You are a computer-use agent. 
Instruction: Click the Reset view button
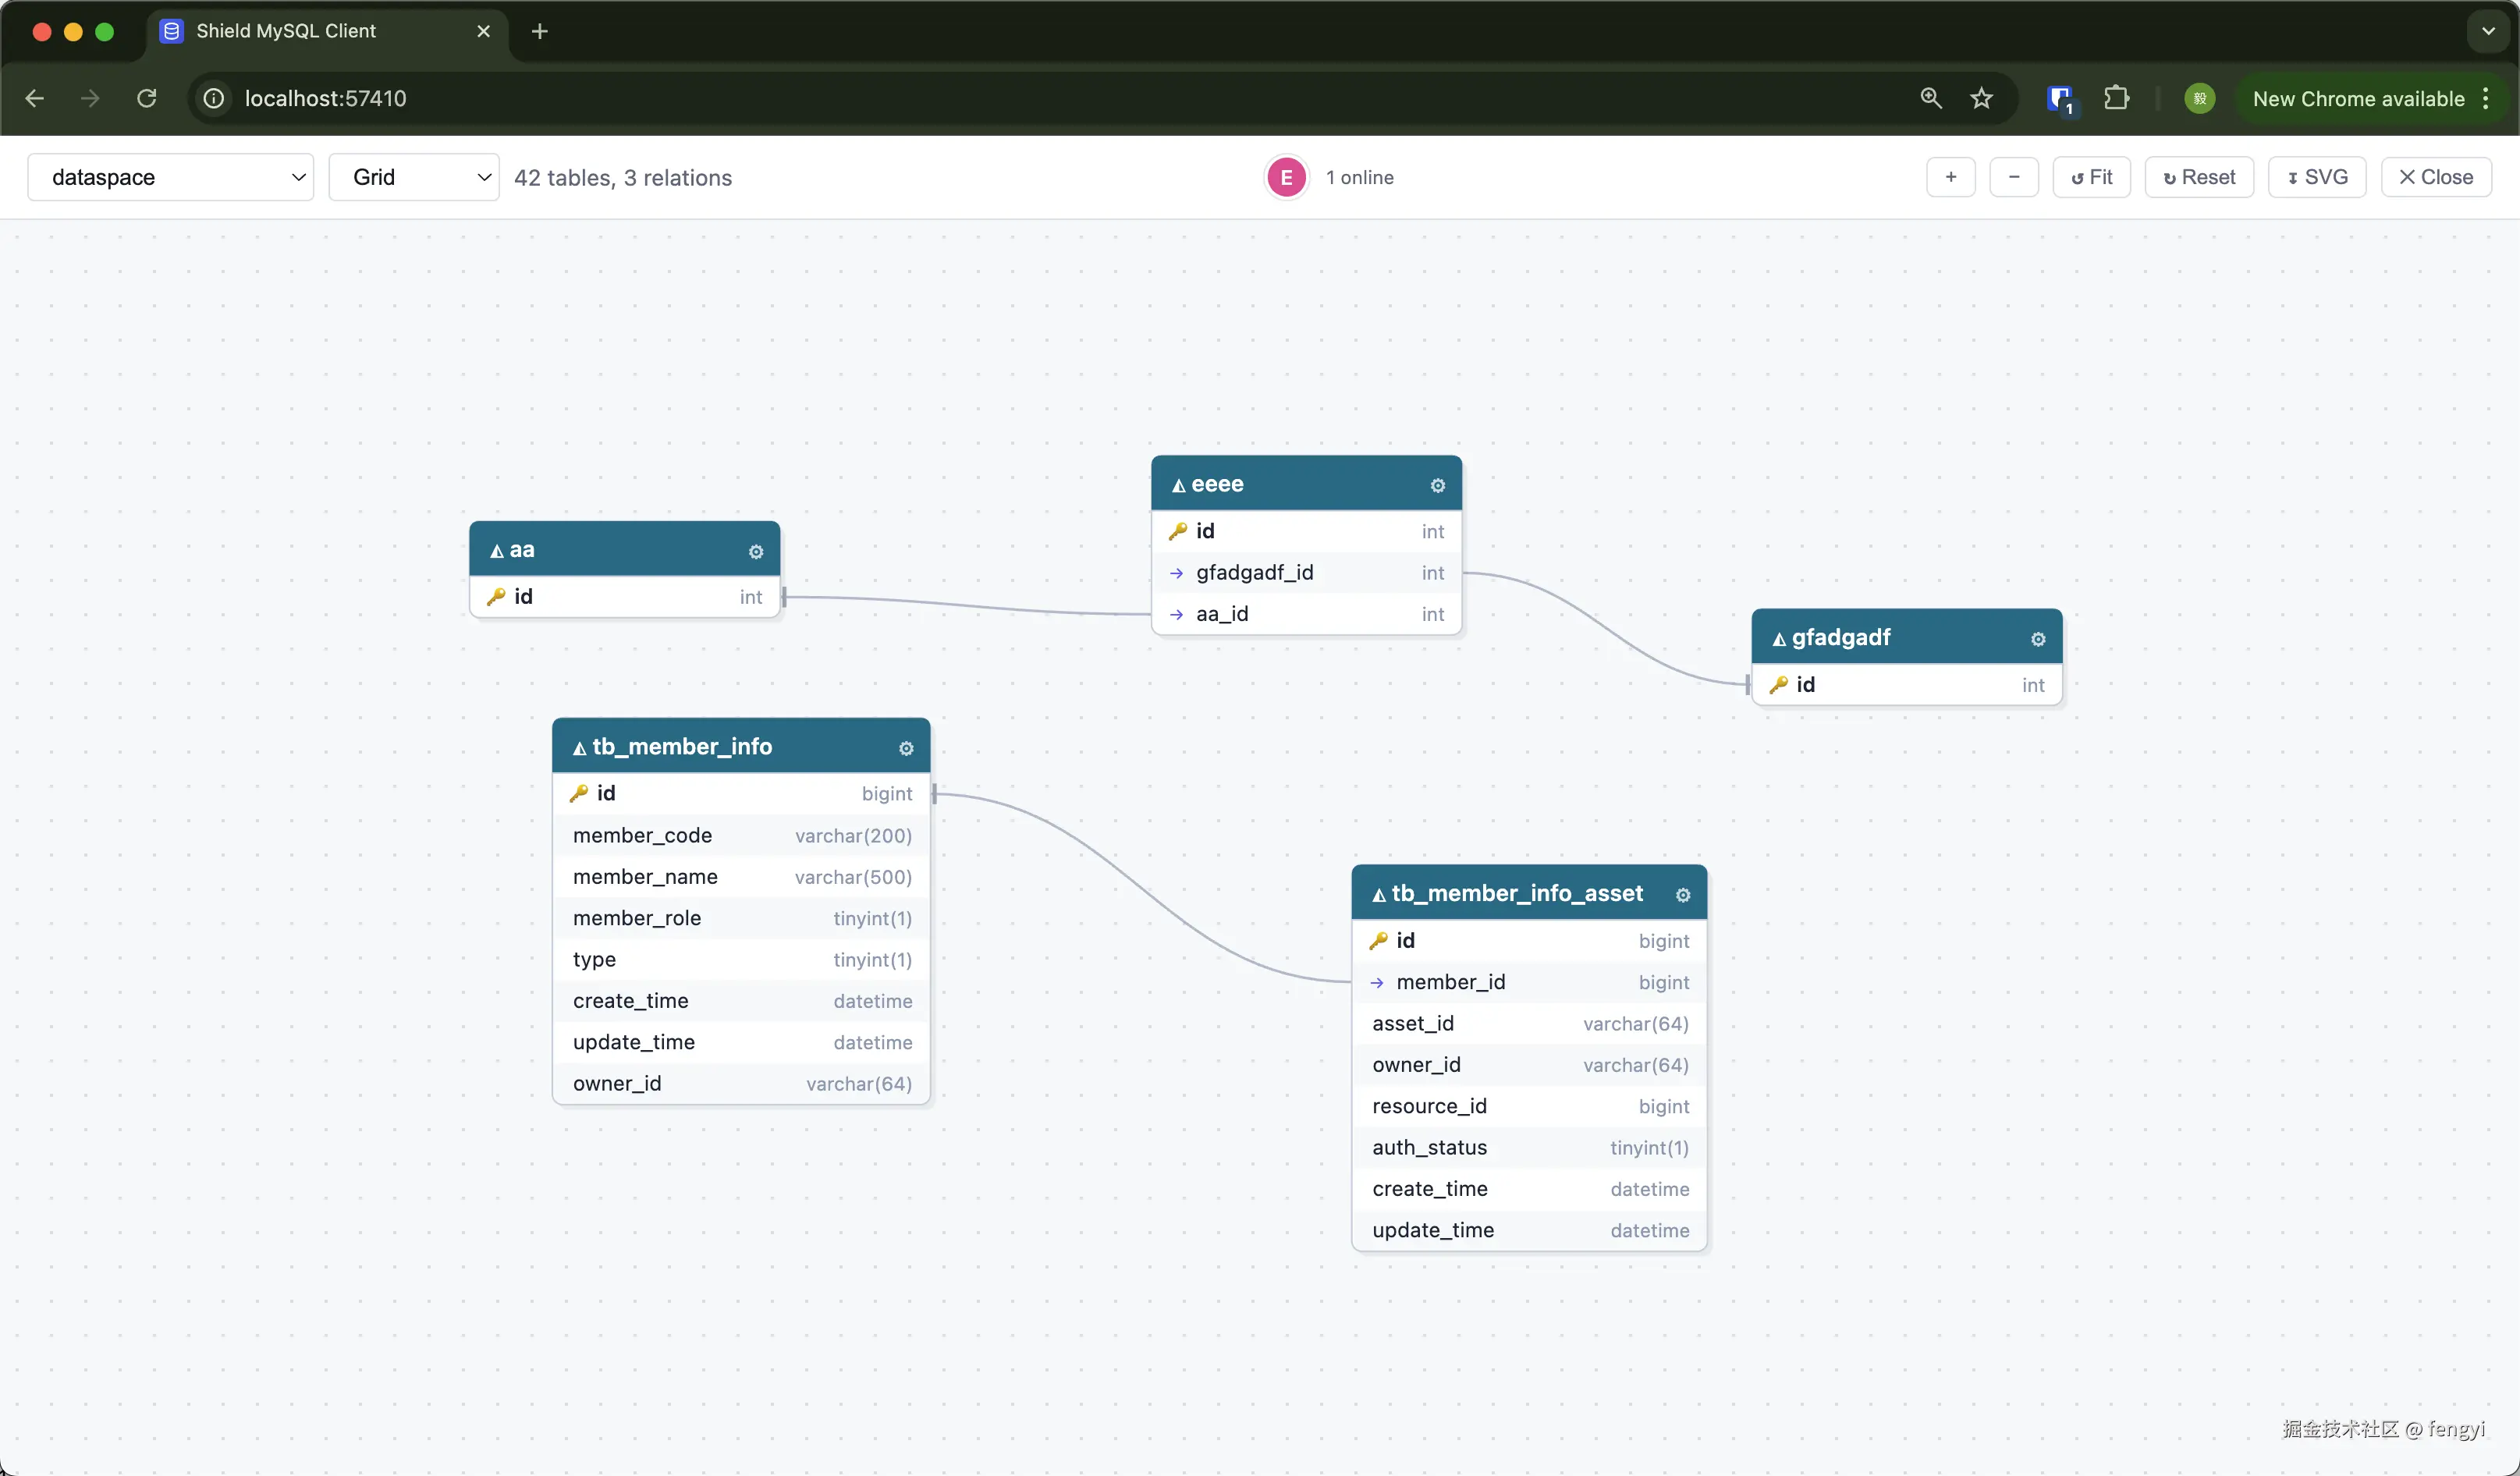click(x=2198, y=177)
